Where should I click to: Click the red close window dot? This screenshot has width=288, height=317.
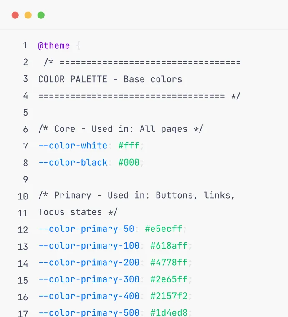(x=15, y=15)
